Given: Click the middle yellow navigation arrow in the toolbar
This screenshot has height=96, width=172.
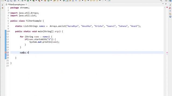Looking at the screenshot, I should pos(94,1).
